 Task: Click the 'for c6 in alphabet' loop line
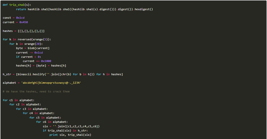[52, 122]
